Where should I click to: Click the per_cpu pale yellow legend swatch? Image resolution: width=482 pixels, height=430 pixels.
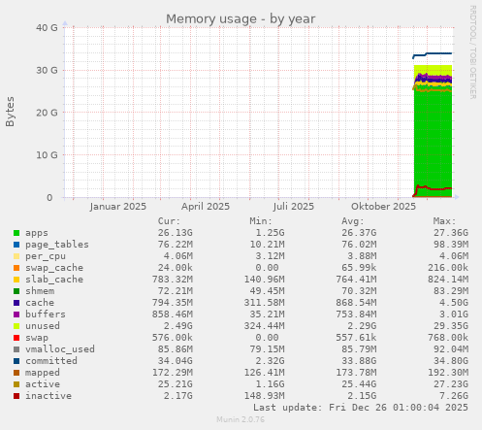[x=16, y=256]
